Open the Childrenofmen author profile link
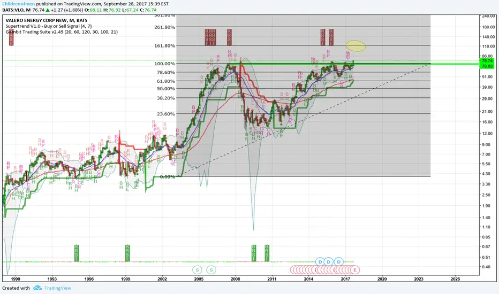This screenshot has width=499, height=294. 18,4
